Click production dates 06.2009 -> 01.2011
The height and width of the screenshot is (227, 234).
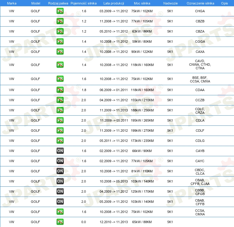coord(114,90)
